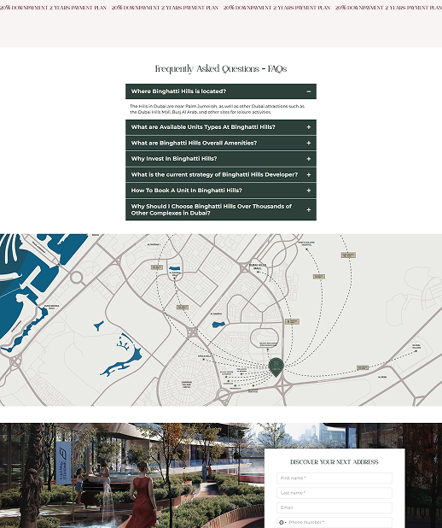Click plus icon for Available Units Types question

click(x=308, y=127)
